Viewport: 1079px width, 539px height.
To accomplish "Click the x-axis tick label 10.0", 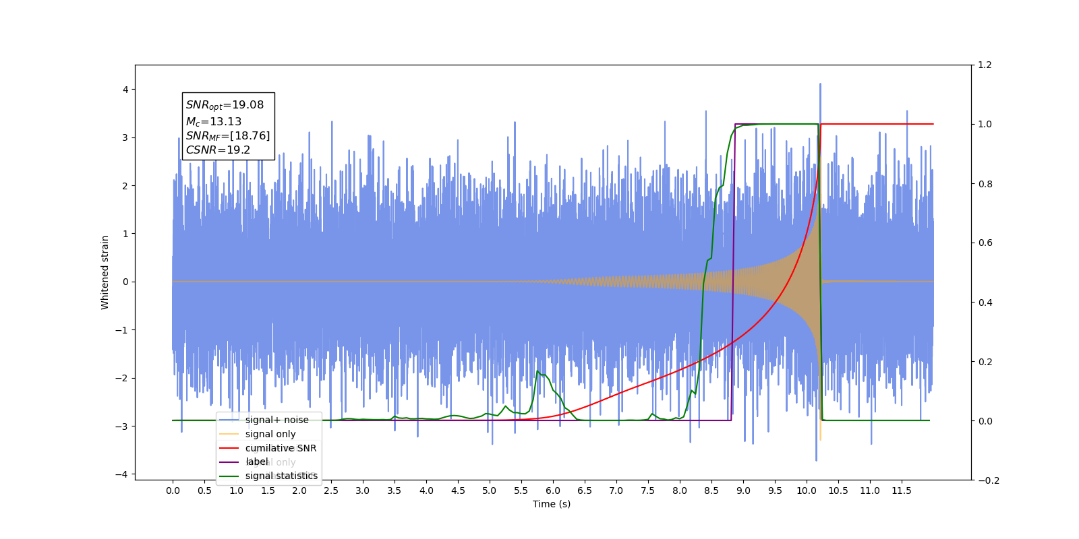I will pos(807,490).
